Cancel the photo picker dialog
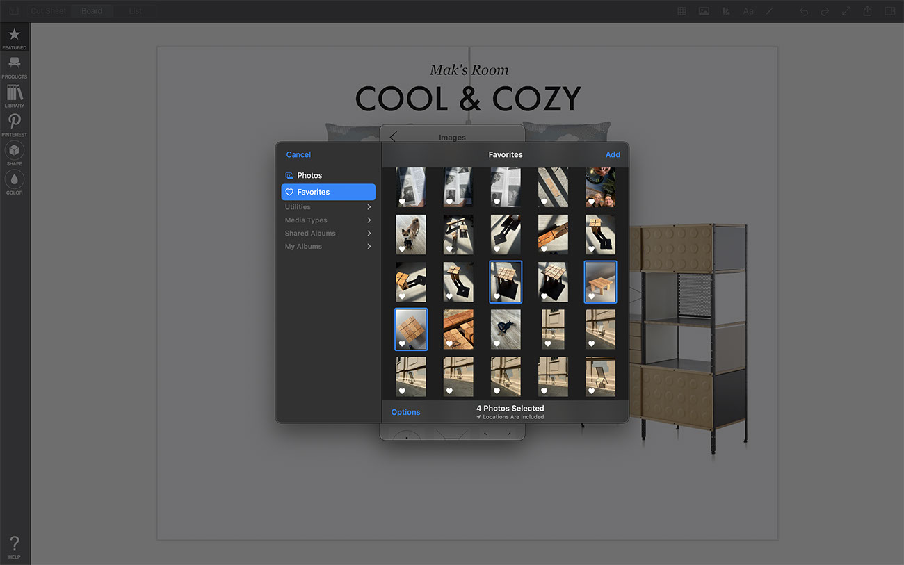 (298, 154)
